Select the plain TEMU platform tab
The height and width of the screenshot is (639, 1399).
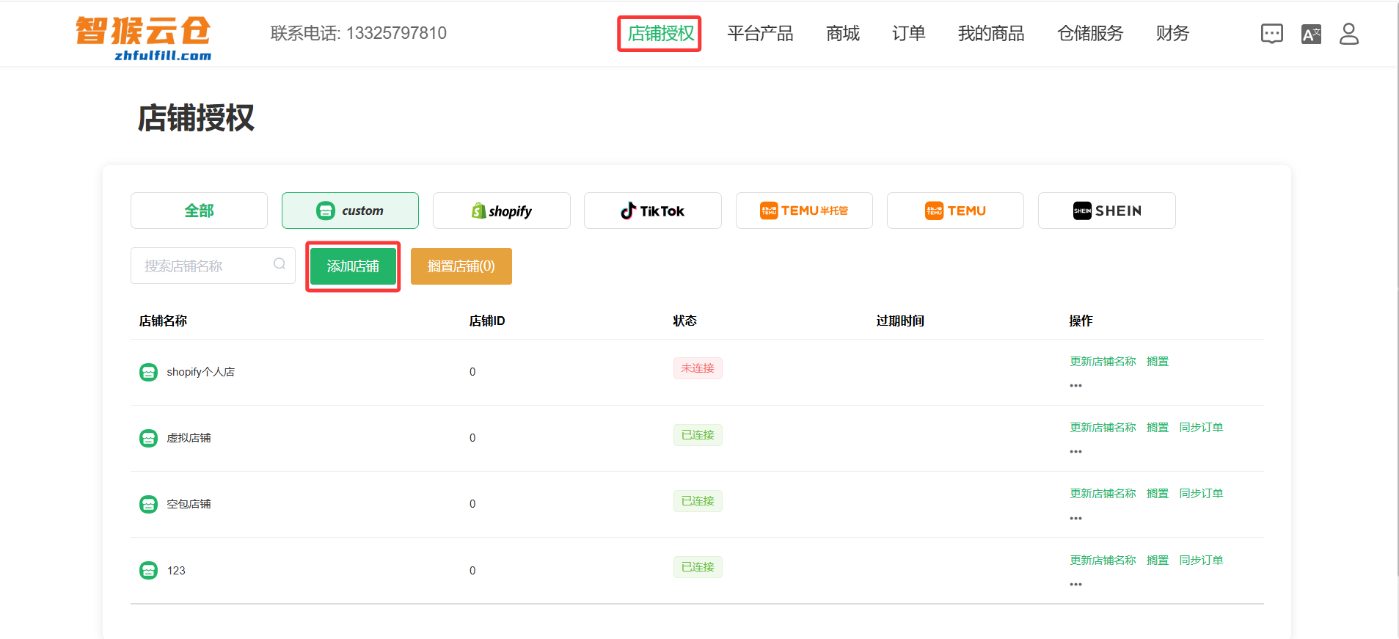coord(955,211)
